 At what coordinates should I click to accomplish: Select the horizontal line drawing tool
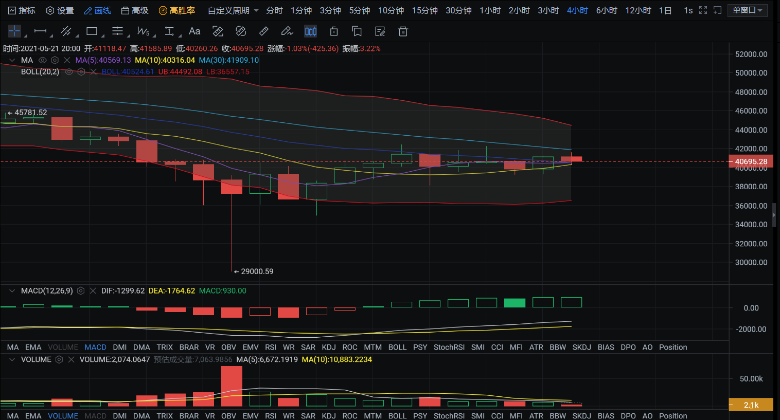tap(40, 31)
